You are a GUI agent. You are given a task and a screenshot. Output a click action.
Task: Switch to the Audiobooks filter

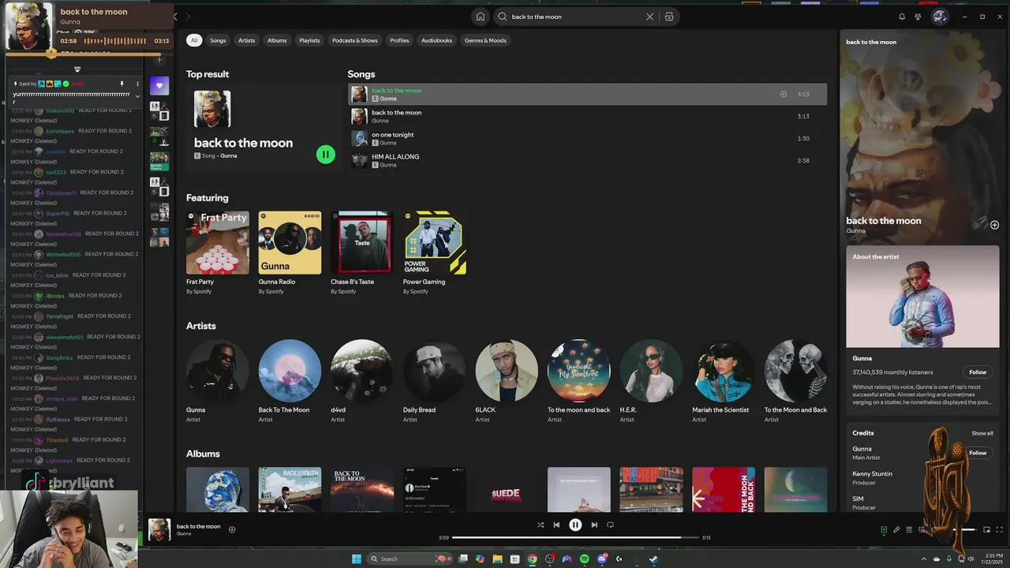[x=436, y=40]
